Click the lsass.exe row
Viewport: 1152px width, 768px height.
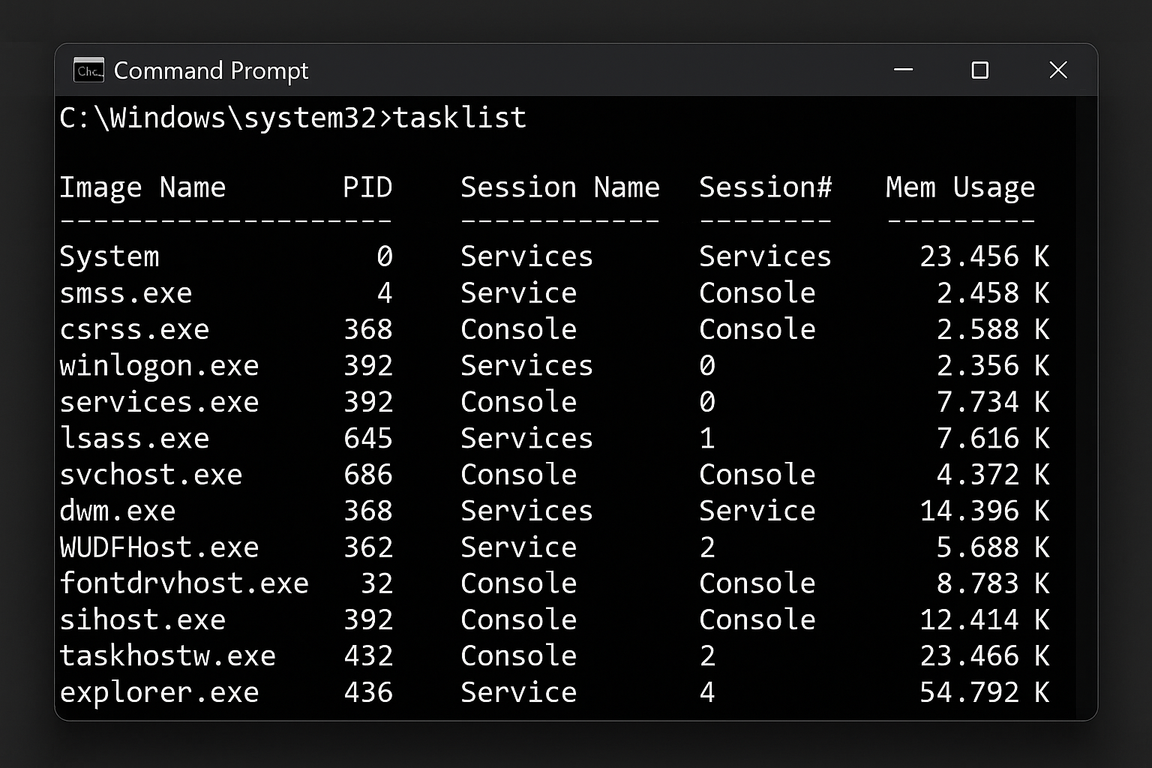click(x=134, y=438)
